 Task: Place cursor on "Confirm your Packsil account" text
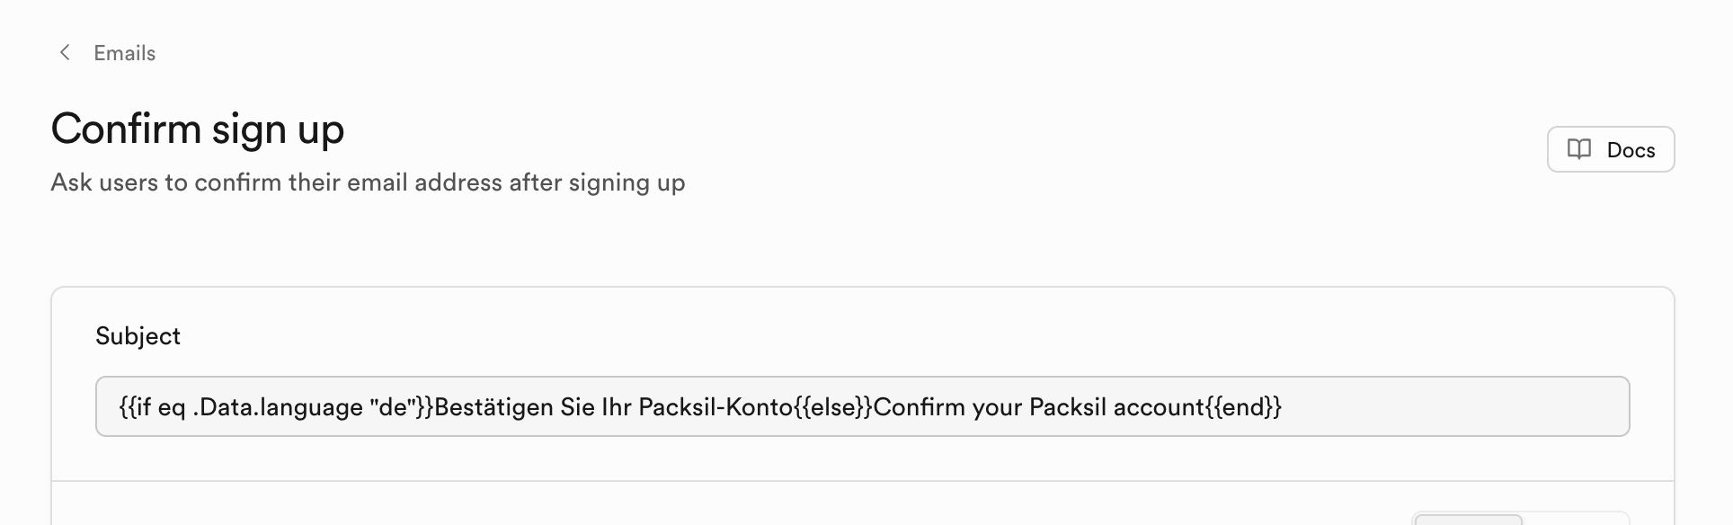[x=1038, y=407]
